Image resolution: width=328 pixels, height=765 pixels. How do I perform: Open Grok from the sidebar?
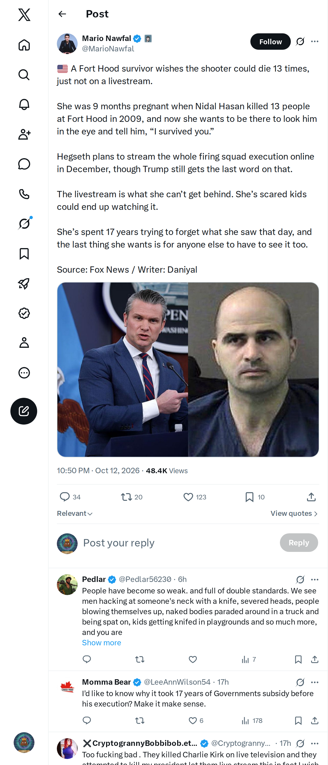point(24,223)
